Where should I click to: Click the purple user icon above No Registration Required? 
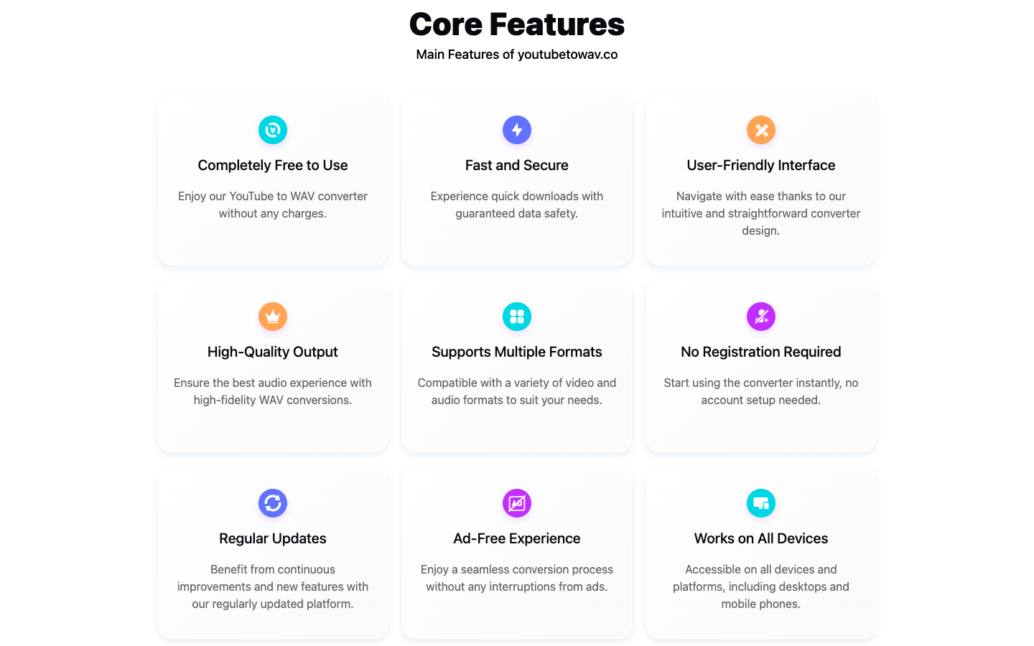761,317
